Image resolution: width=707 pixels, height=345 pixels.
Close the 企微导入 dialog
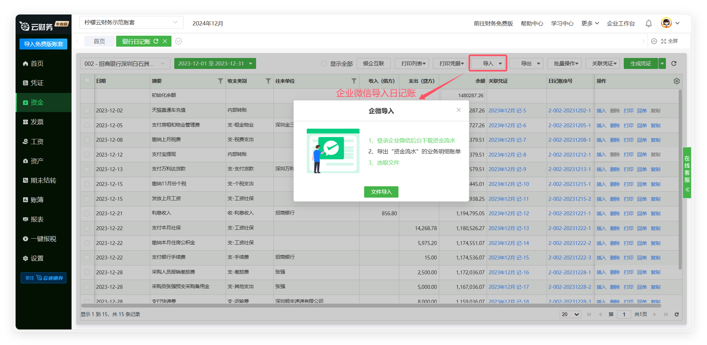click(459, 110)
